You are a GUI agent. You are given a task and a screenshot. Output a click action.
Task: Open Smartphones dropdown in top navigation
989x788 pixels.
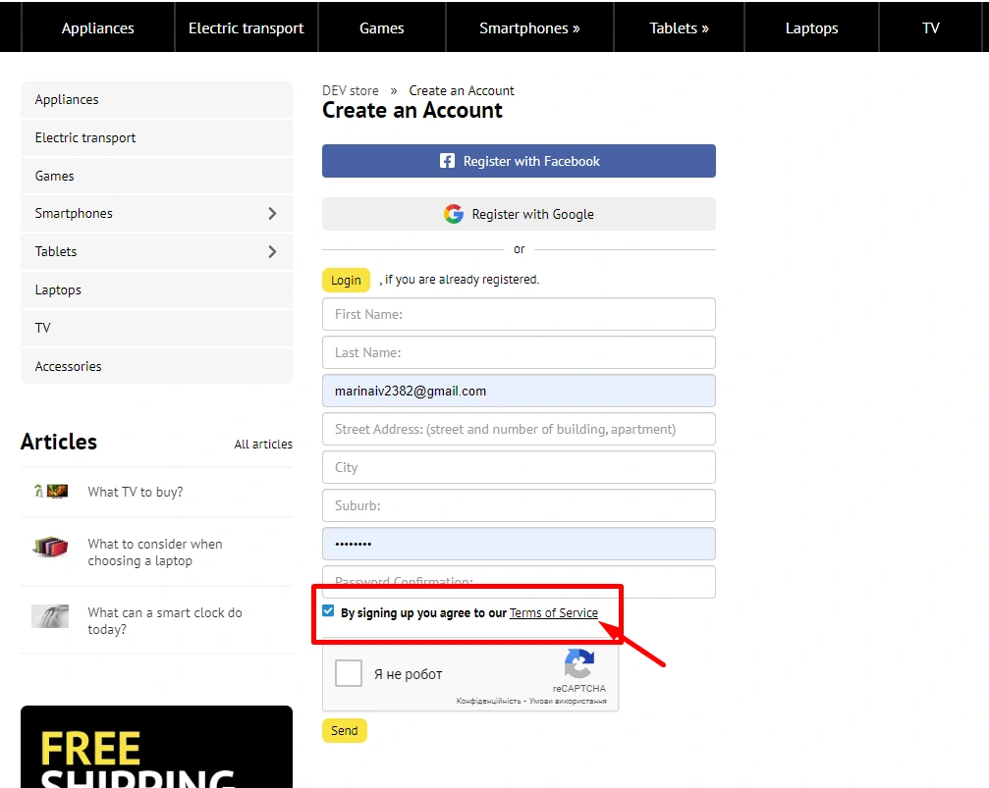[529, 28]
